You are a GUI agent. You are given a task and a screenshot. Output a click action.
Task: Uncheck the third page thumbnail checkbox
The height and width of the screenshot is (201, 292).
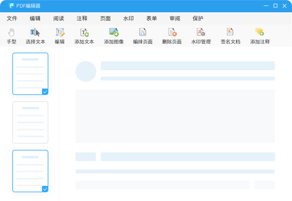point(45,189)
